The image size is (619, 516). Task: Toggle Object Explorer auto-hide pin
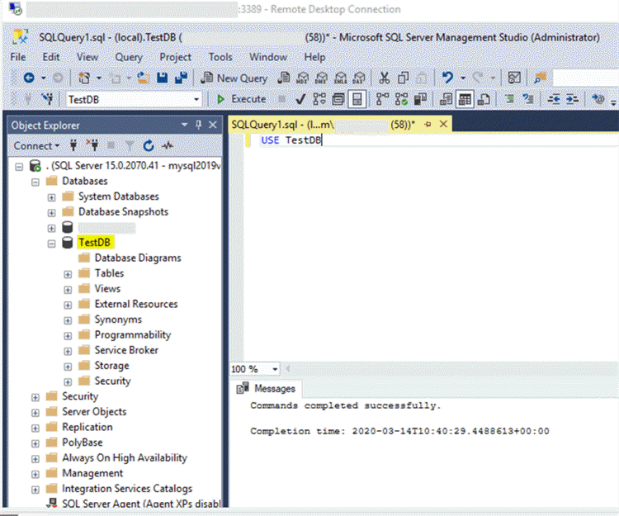pyautogui.click(x=199, y=125)
